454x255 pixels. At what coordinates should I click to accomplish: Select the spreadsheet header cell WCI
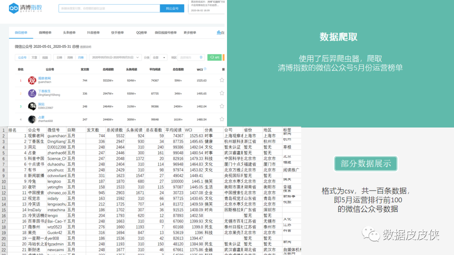pyautogui.click(x=194, y=130)
